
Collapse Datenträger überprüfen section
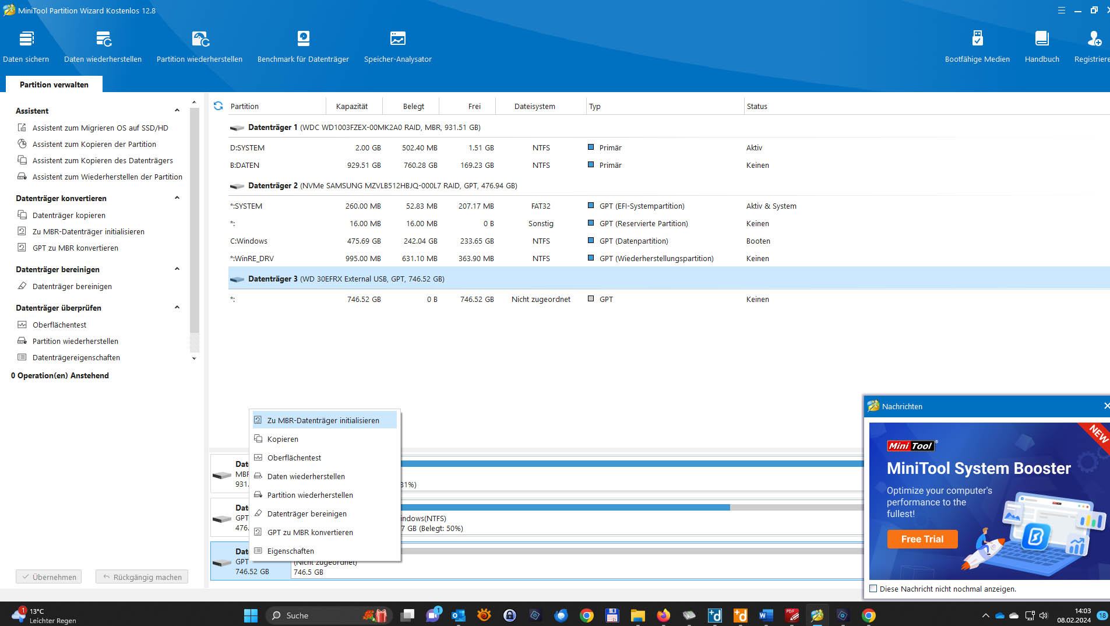click(x=177, y=307)
